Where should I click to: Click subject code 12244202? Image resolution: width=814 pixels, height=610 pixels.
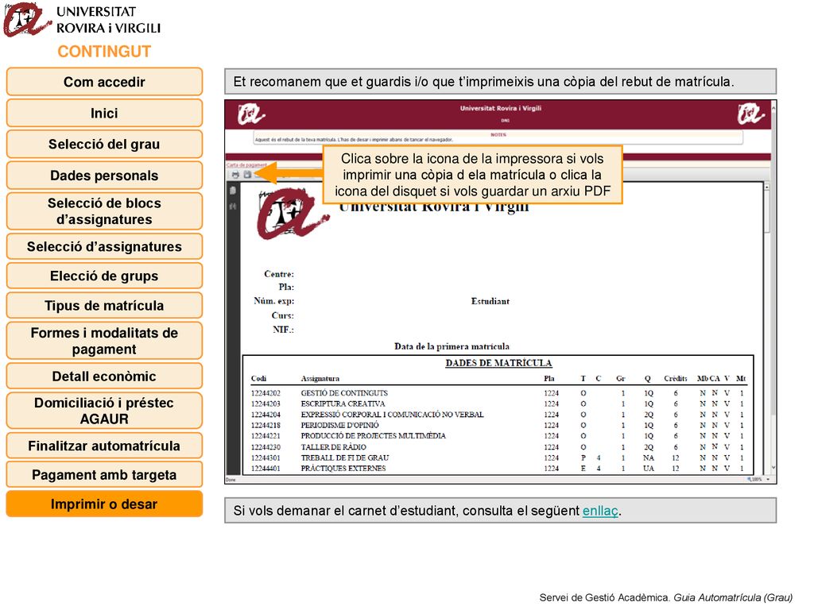[x=266, y=393]
